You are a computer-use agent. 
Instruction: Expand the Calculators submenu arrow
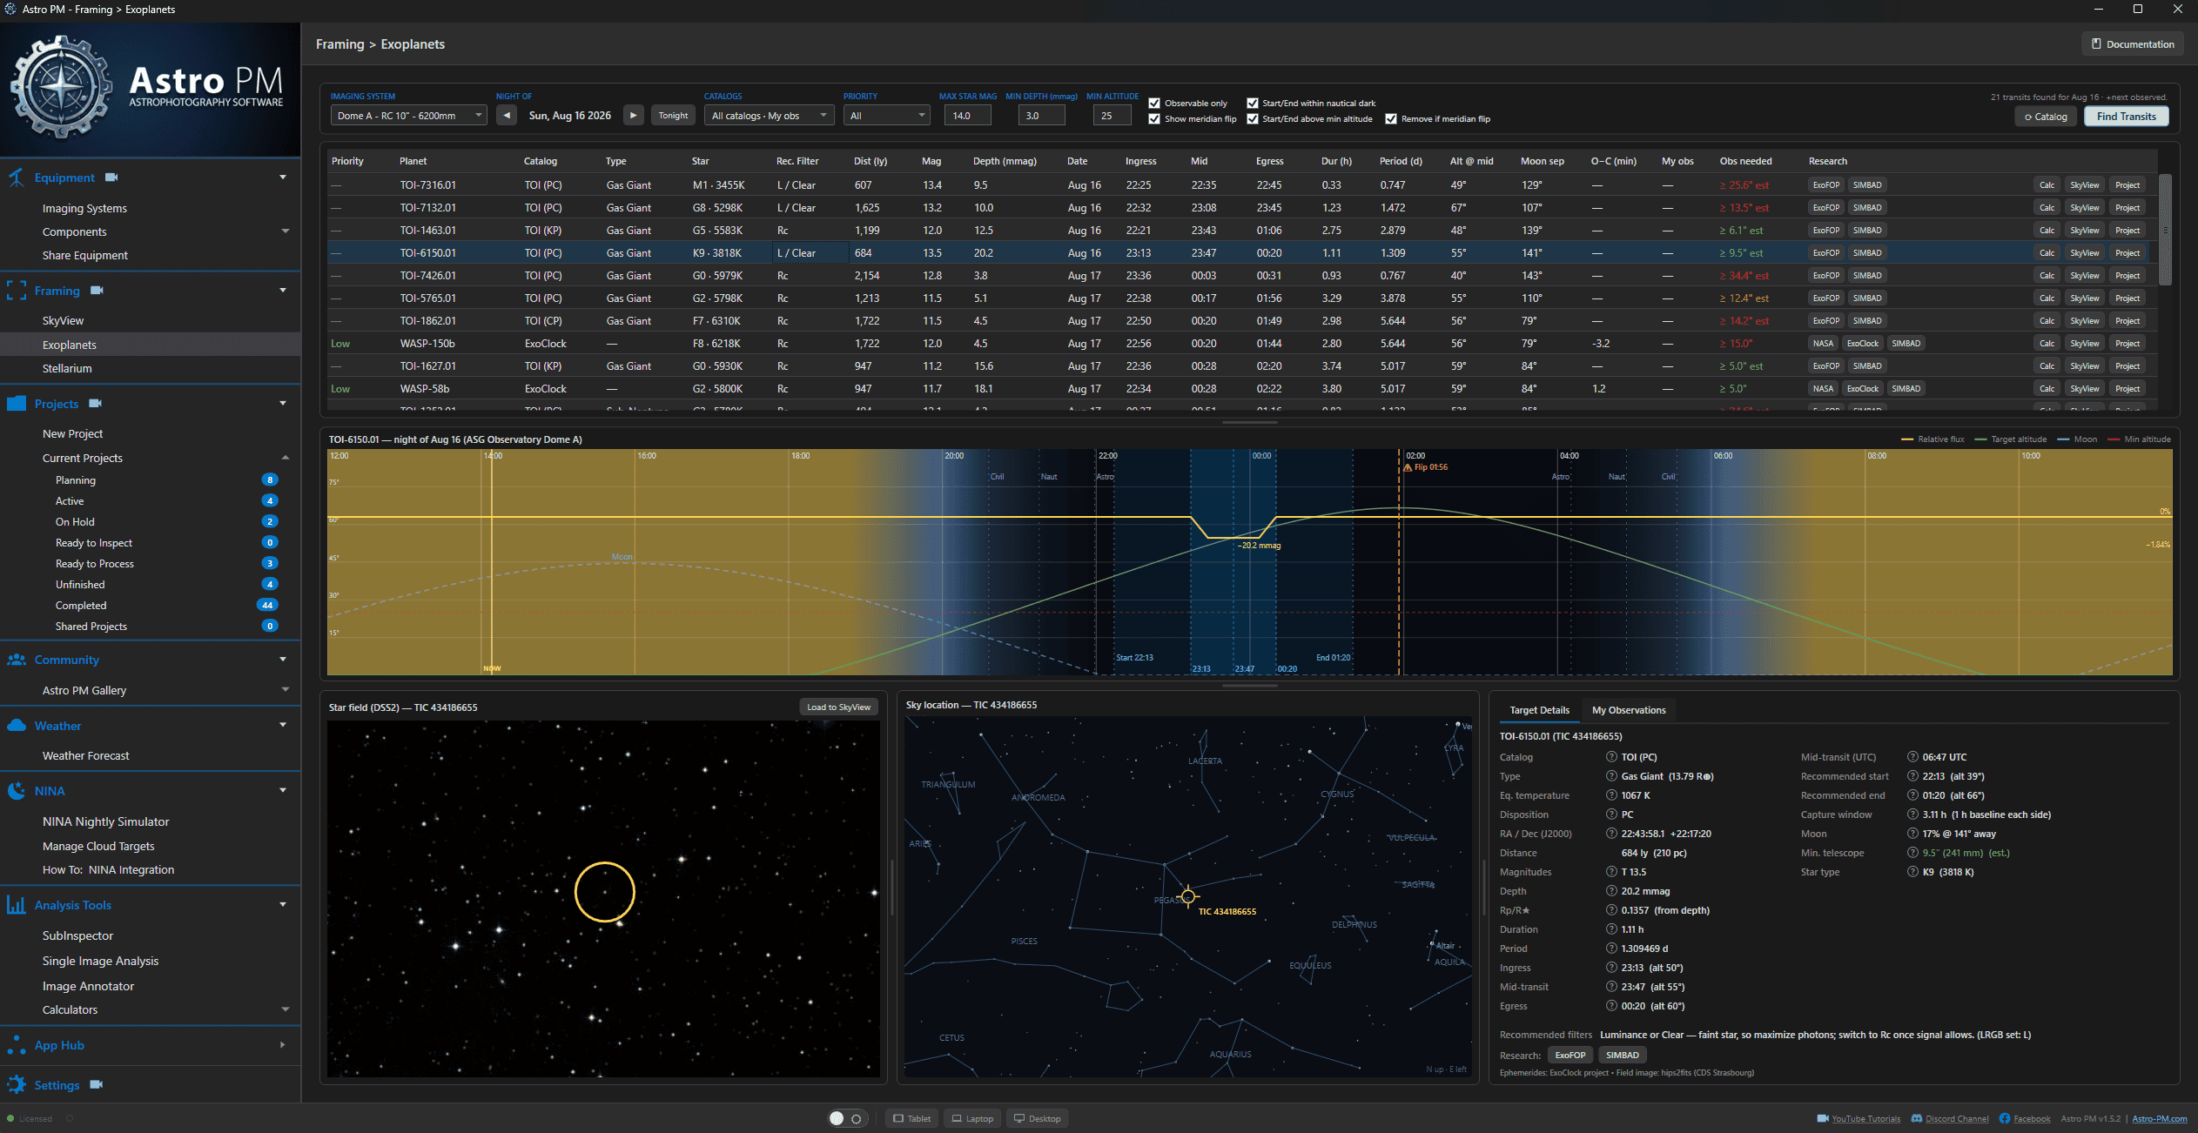point(286,1009)
